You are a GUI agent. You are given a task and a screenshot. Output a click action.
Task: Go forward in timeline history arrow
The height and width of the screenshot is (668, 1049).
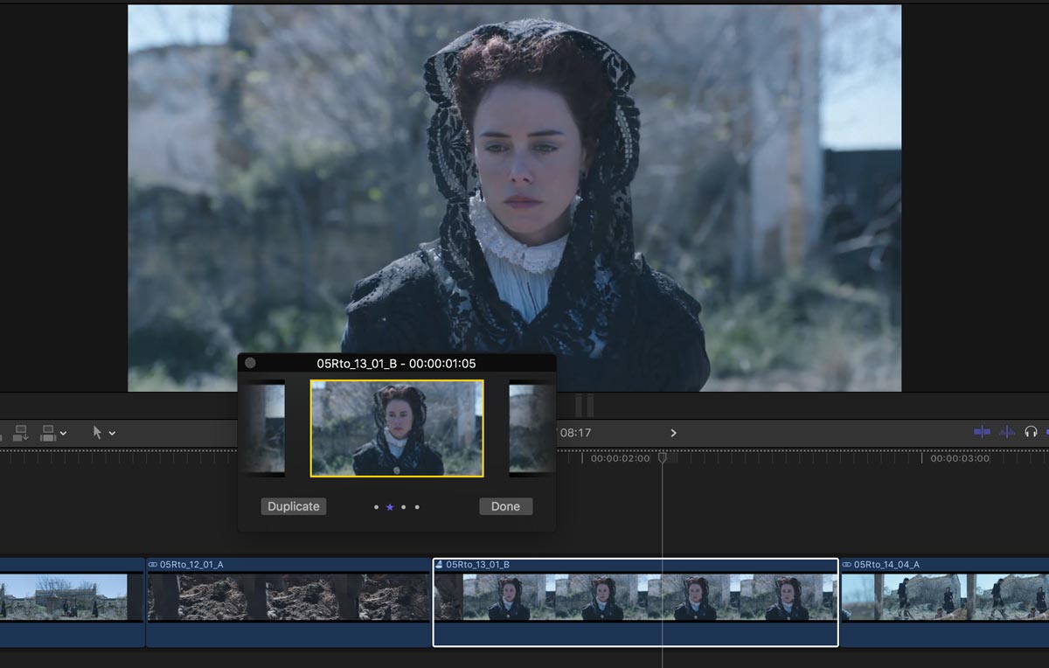(673, 433)
